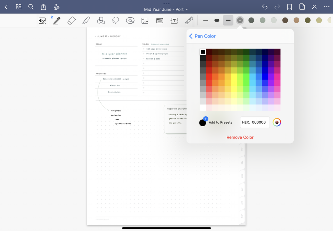
Task: Open the more options menu
Action: [x=327, y=7]
